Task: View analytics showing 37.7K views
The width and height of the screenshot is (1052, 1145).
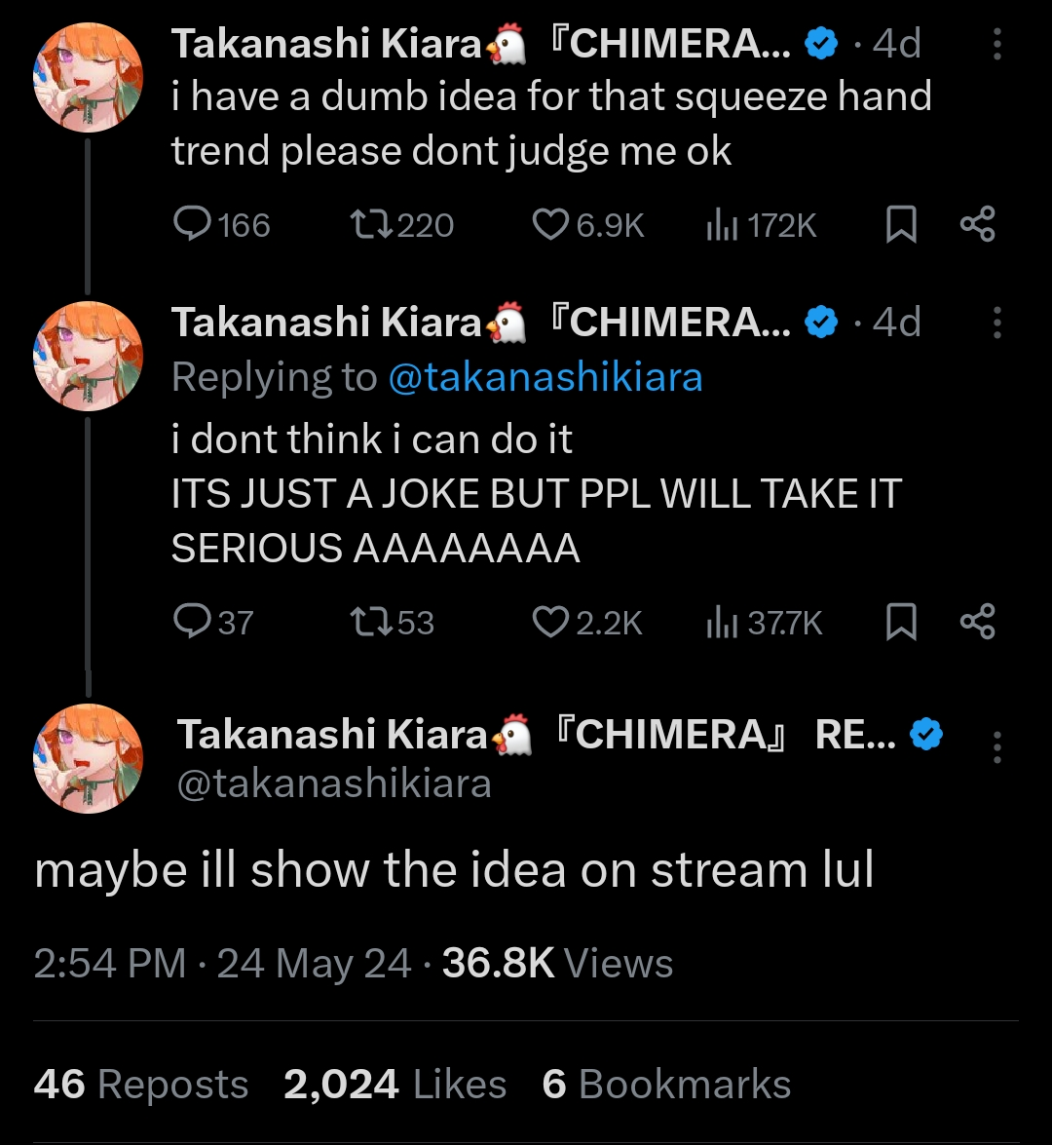Action: pyautogui.click(x=721, y=622)
